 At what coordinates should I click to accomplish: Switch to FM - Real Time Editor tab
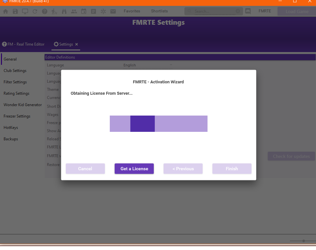(x=23, y=44)
